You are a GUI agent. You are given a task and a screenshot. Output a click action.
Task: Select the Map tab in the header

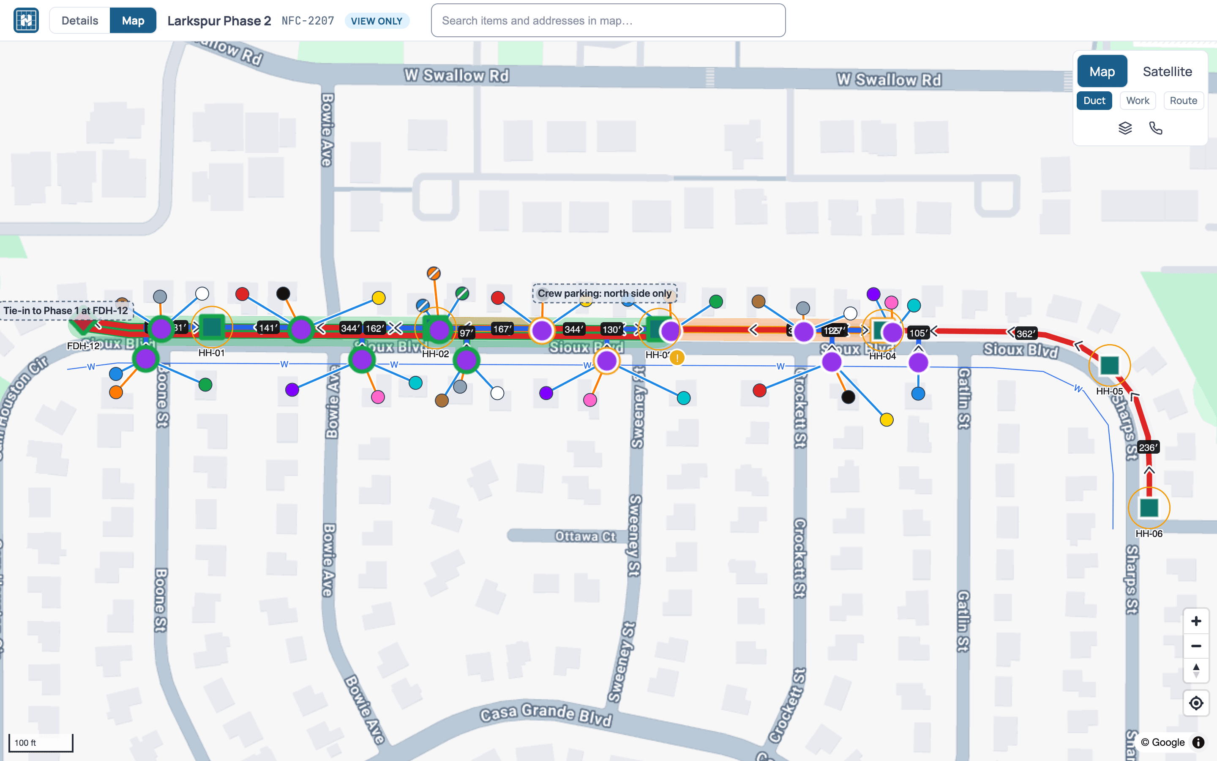coord(133,21)
